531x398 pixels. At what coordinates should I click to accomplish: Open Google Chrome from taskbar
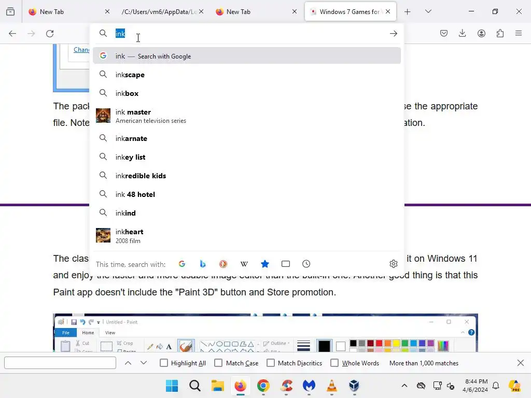263,386
